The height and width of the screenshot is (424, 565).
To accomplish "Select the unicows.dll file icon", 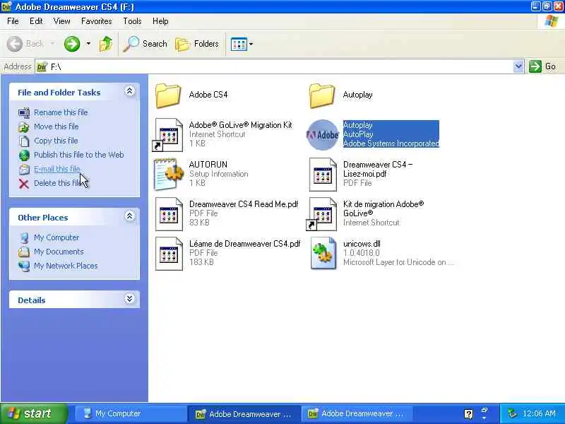I will point(323,253).
